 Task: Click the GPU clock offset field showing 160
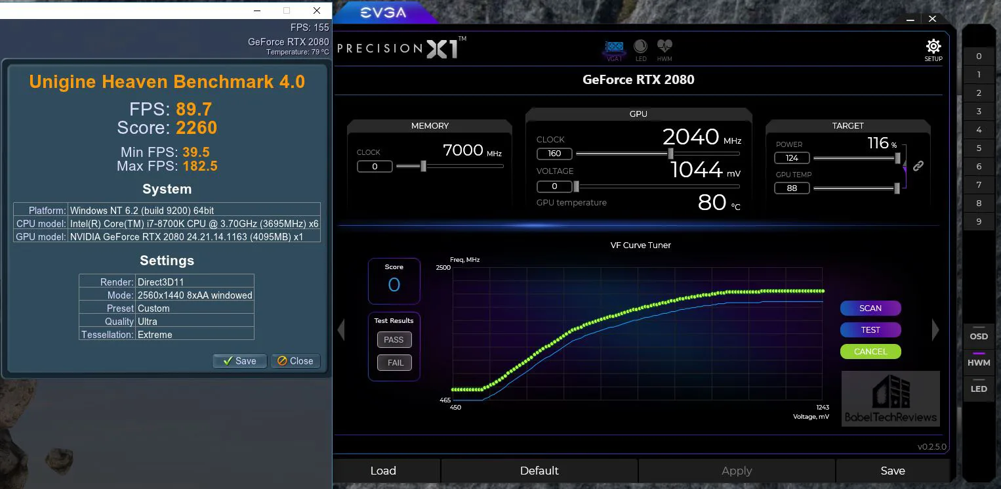click(x=554, y=154)
